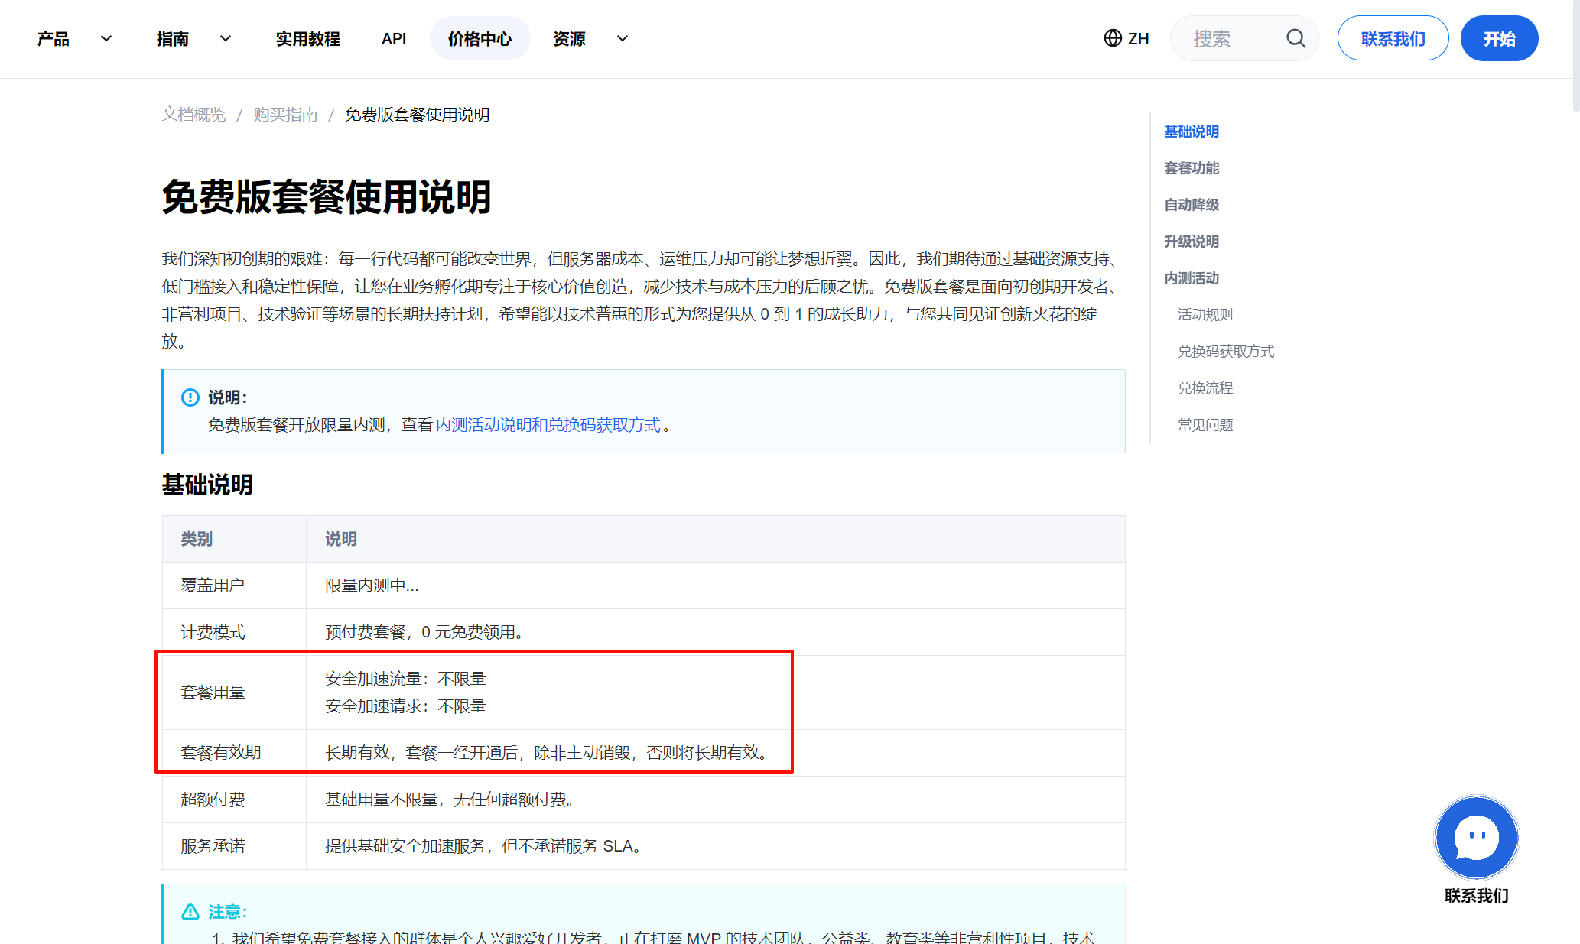Jump to 内测活动 in the outline
The height and width of the screenshot is (944, 1580).
point(1192,278)
